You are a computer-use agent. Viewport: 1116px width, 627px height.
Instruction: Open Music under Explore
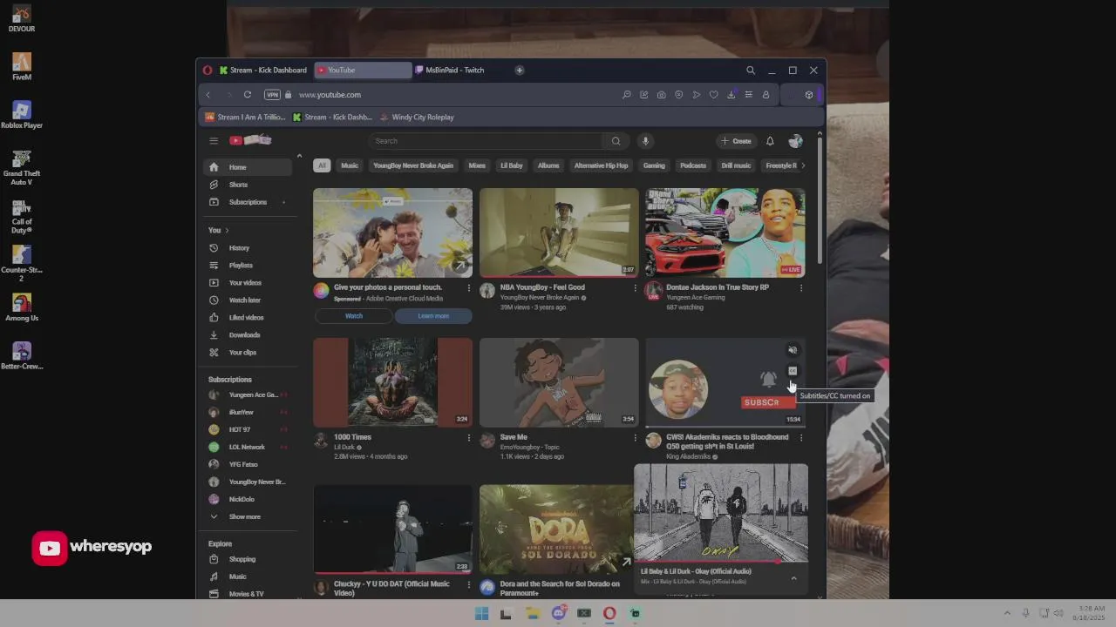248,576
